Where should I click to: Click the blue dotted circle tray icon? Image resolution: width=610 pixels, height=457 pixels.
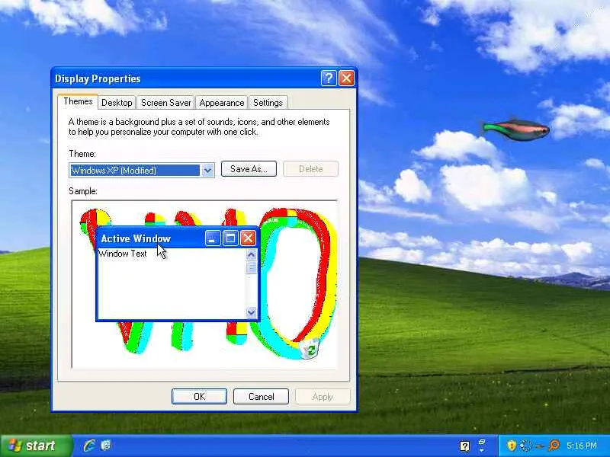[526, 446]
